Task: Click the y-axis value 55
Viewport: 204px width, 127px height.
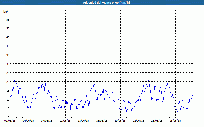Action: [8, 20]
